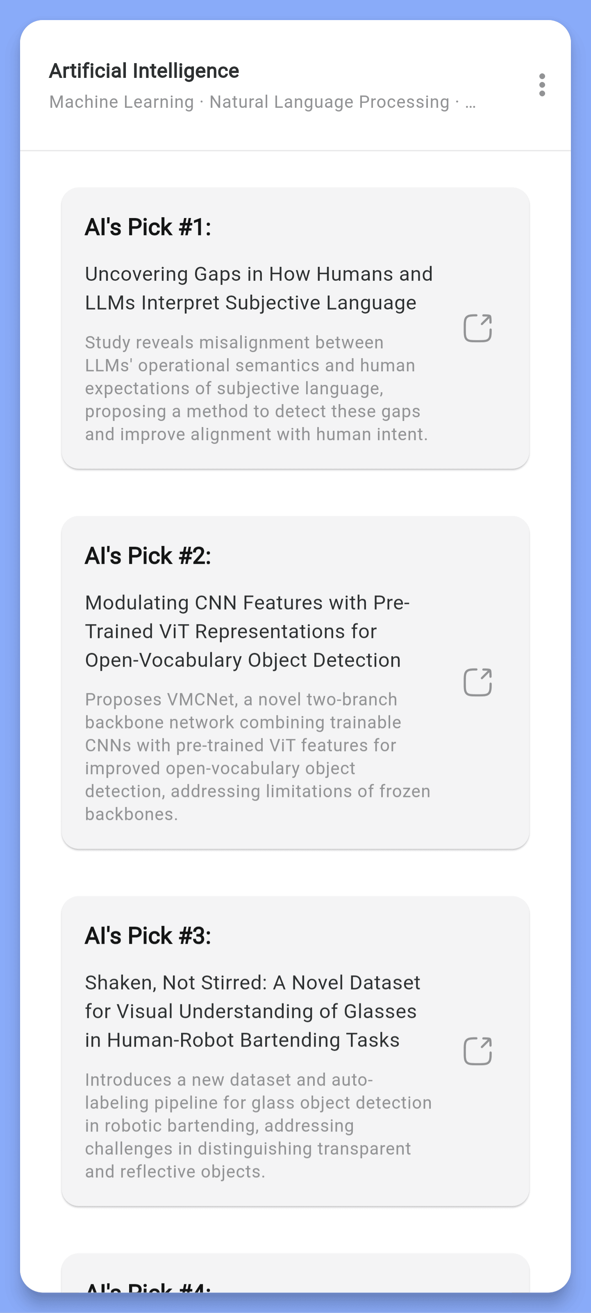Click the "AI's Pick #1:" heading
This screenshot has height=1313, width=591.
[x=148, y=228]
